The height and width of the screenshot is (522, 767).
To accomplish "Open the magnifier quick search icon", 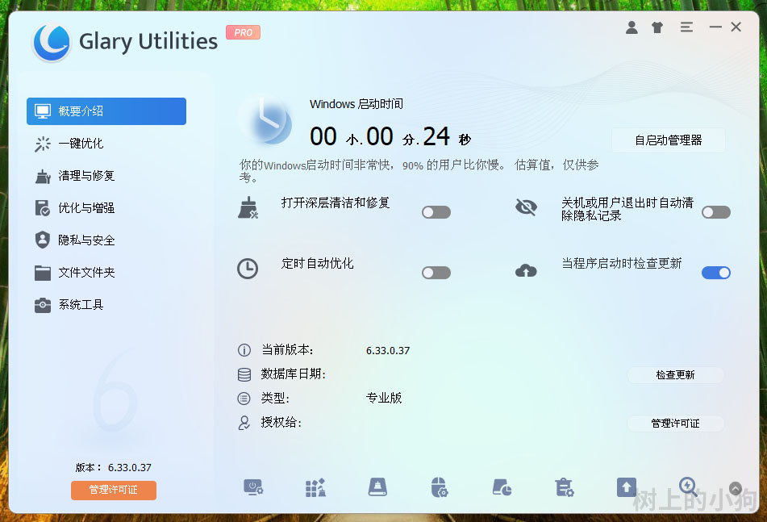I will point(688,487).
